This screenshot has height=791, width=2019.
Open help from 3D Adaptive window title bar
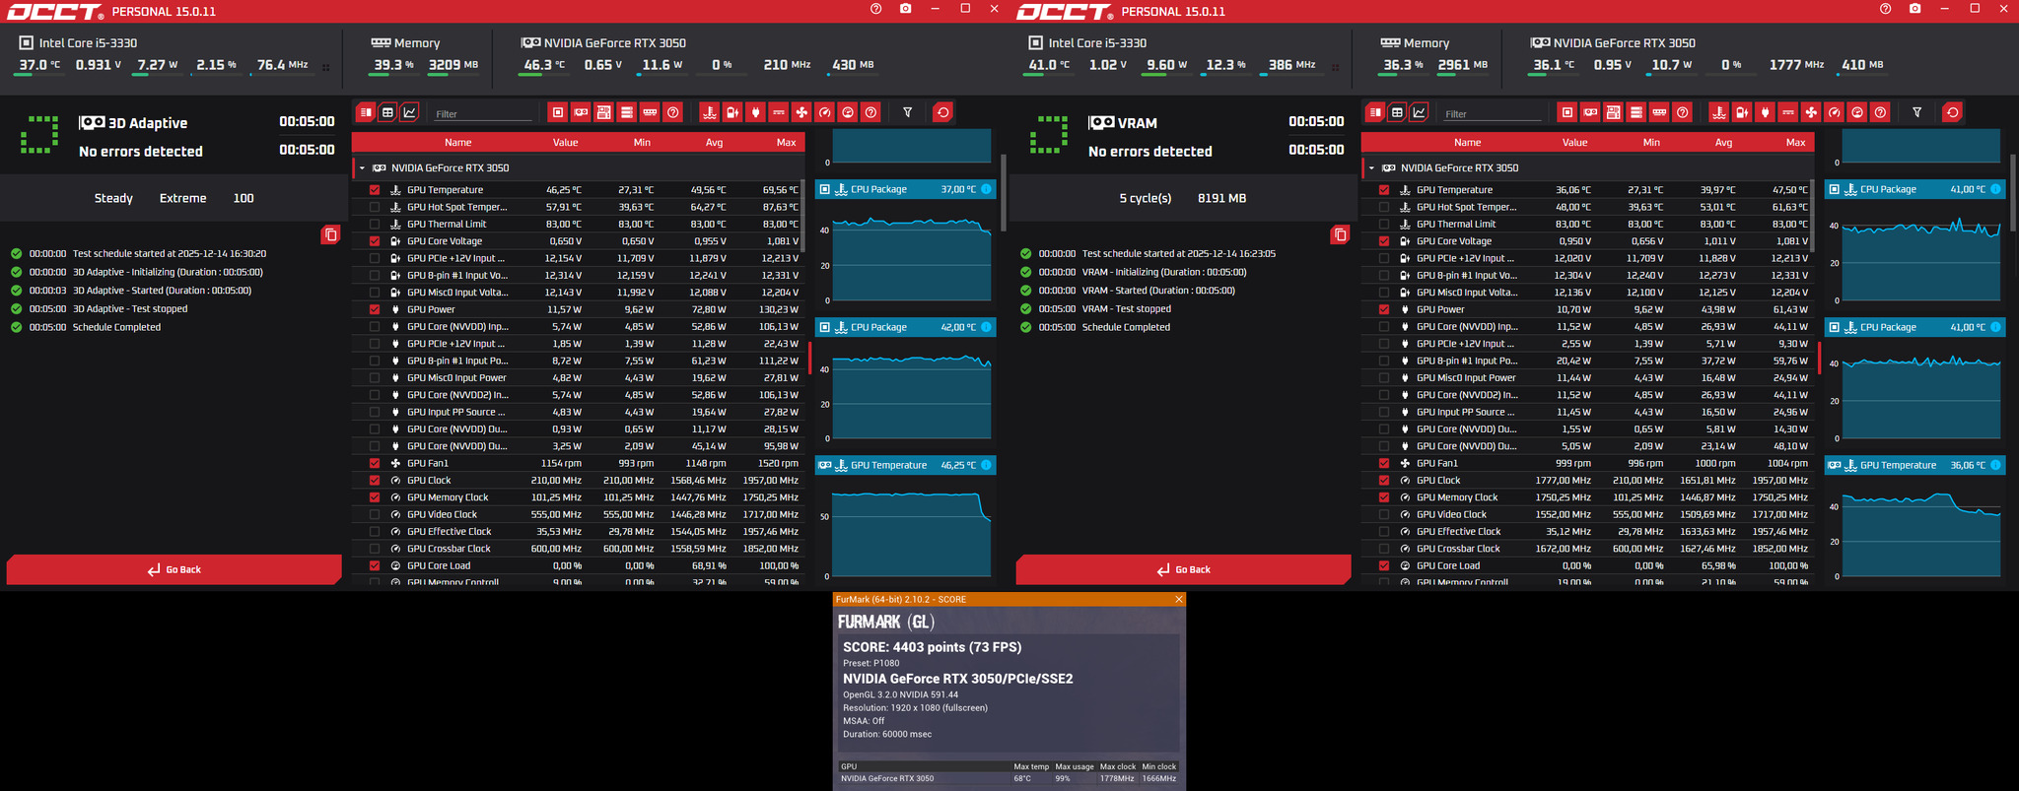click(875, 9)
